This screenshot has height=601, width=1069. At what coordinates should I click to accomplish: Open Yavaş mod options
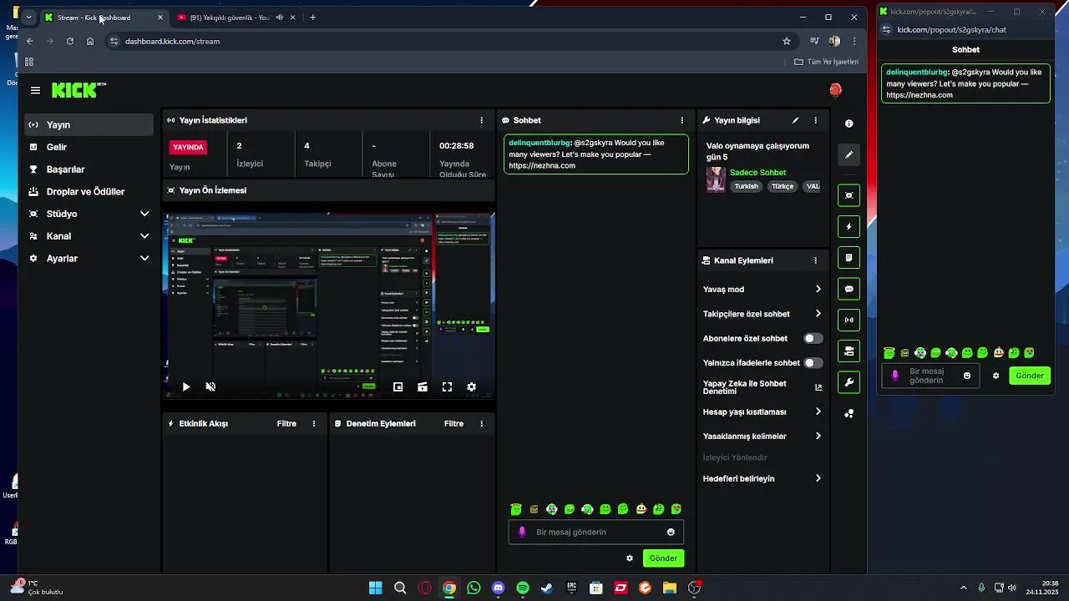coord(762,289)
